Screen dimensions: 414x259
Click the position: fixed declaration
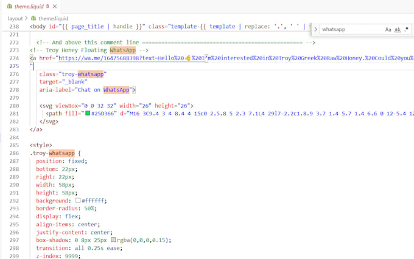pyautogui.click(x=61, y=161)
